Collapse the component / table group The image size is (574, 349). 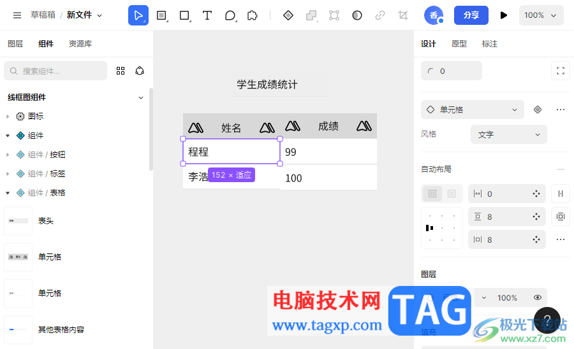[8, 192]
